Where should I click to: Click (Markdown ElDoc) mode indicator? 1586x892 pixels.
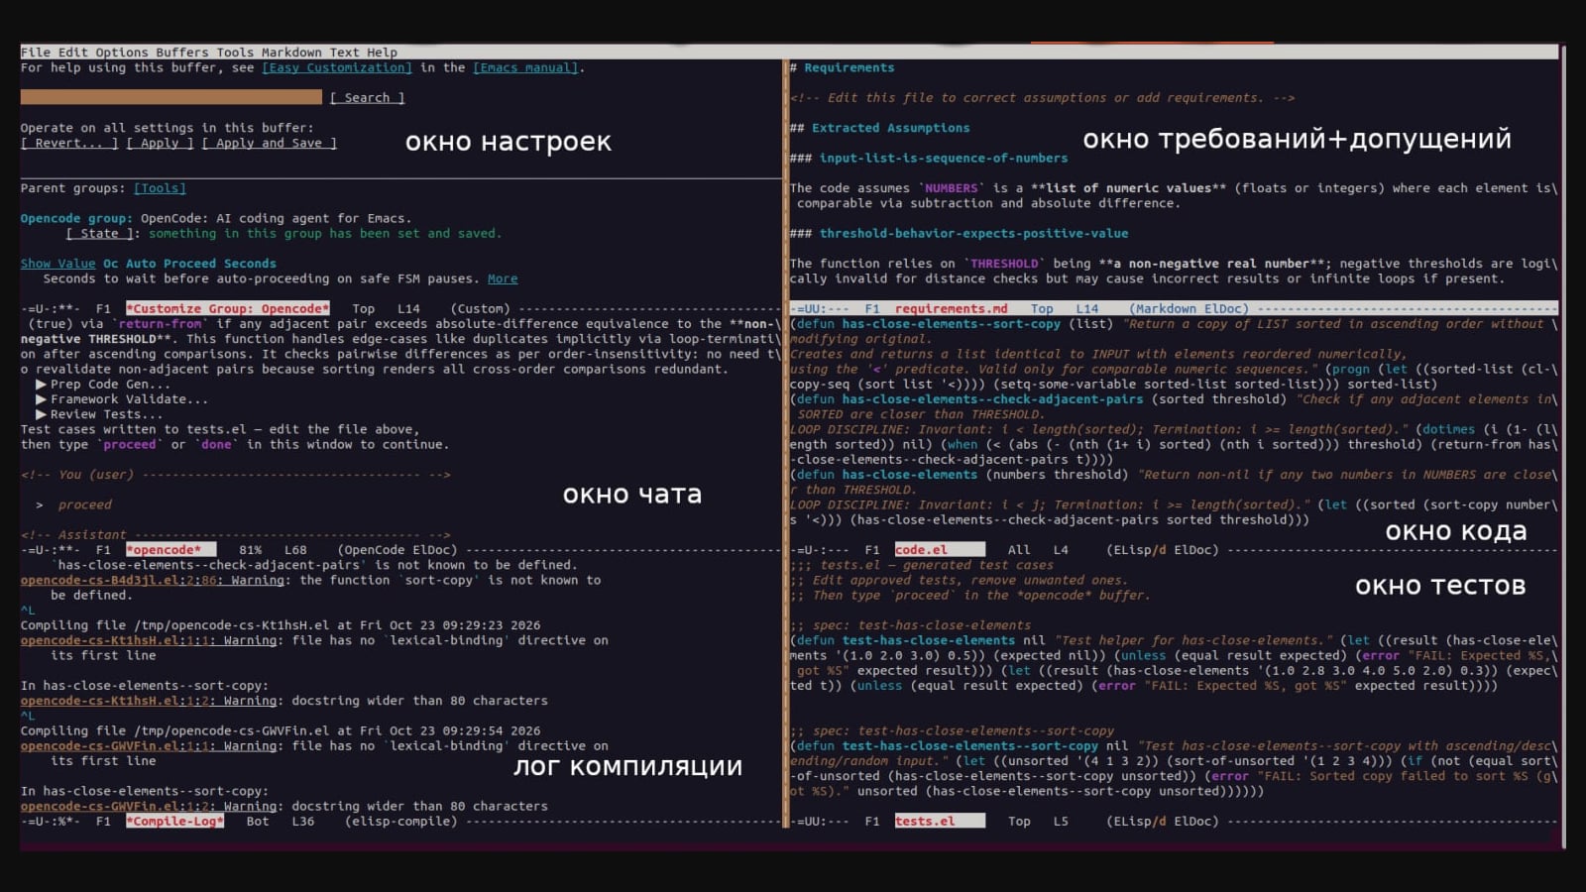(1189, 309)
